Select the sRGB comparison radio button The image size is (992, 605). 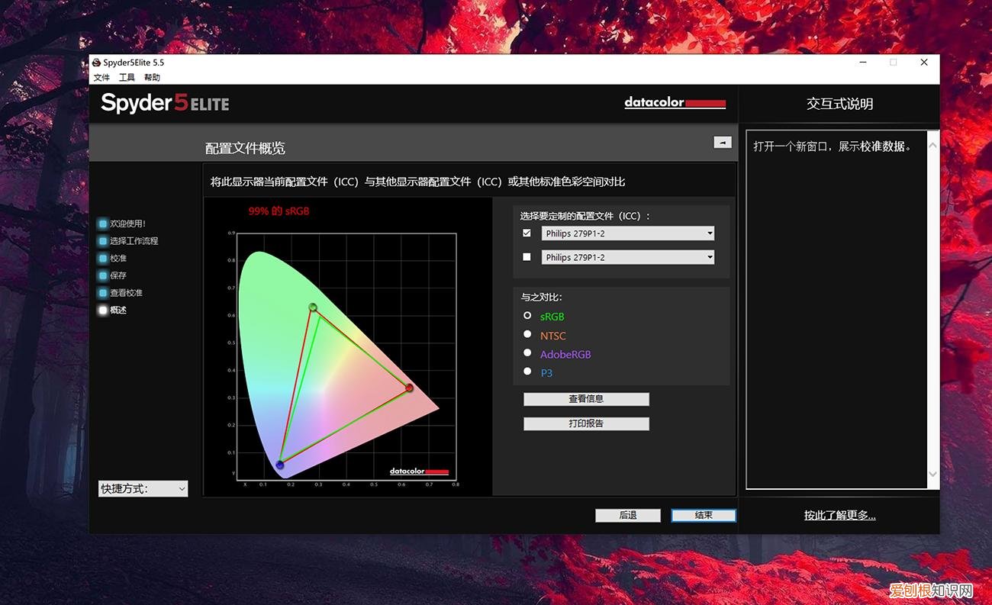coord(527,315)
